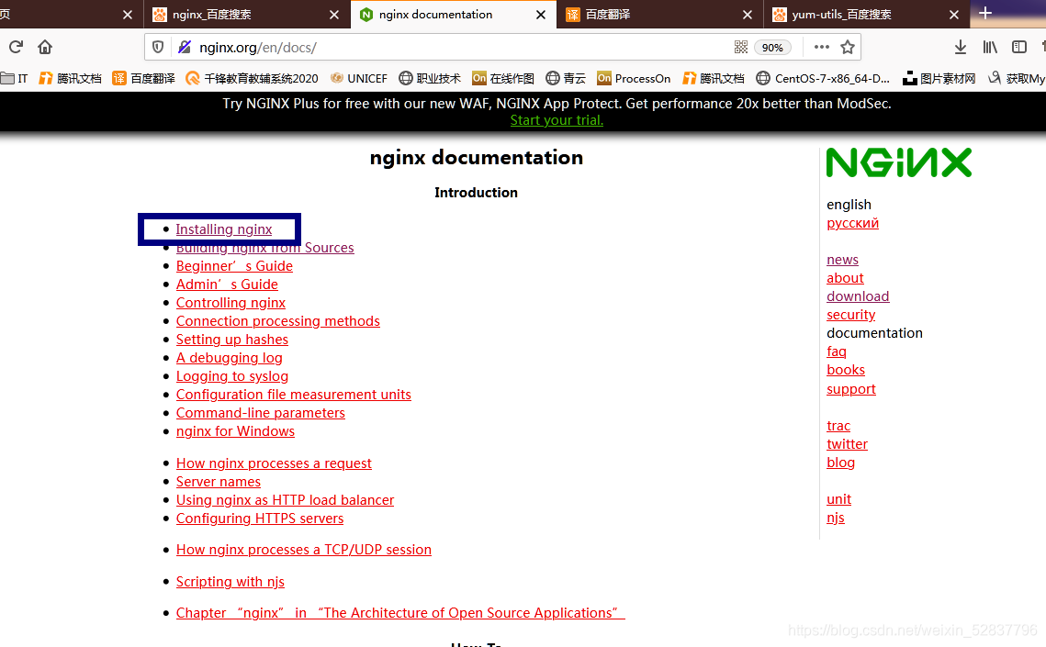Open How nginx processes a request link
Image resolution: width=1046 pixels, height=647 pixels.
pos(274,463)
